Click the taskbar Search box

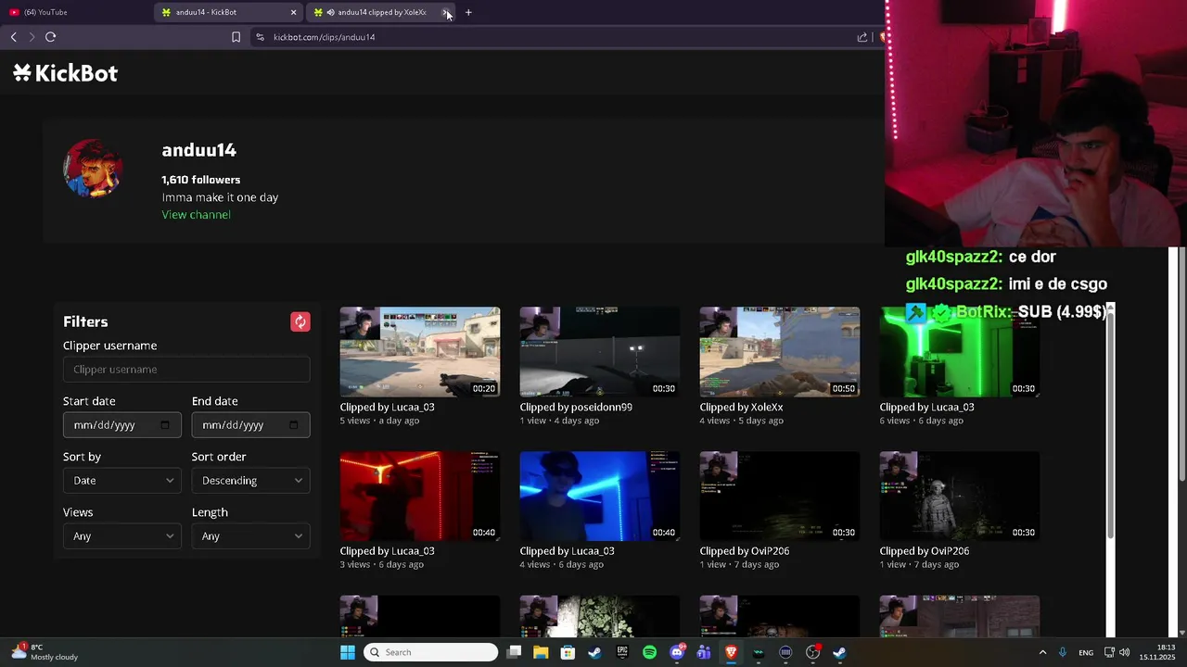430,652
